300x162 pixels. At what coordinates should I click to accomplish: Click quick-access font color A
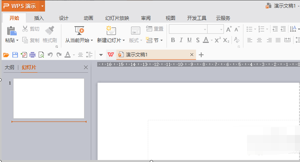coord(68,55)
